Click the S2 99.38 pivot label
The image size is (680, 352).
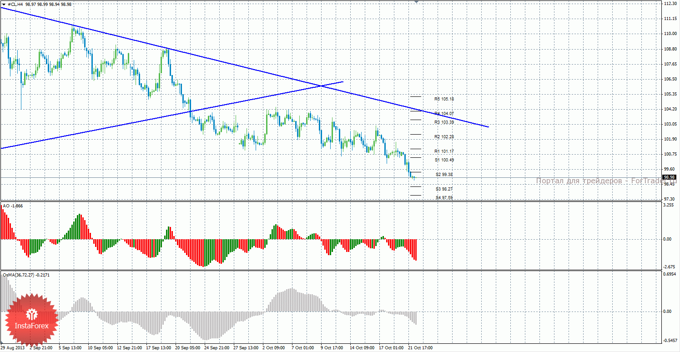pos(444,174)
